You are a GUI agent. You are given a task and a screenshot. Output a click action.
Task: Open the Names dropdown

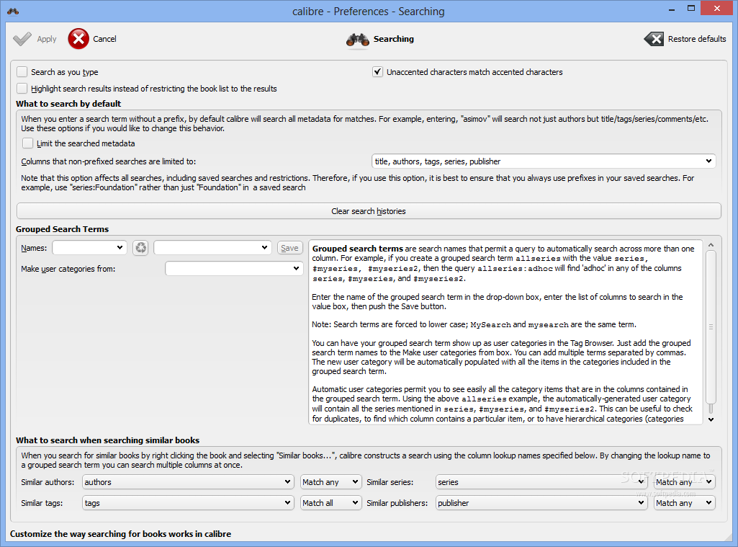(89, 248)
